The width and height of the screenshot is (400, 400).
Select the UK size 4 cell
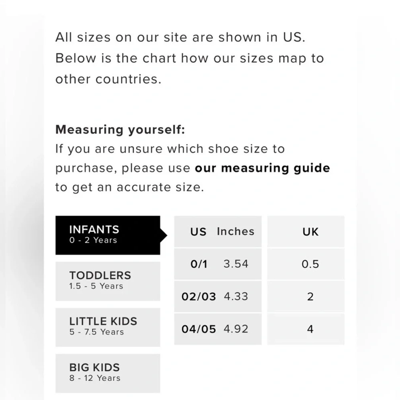310,329
